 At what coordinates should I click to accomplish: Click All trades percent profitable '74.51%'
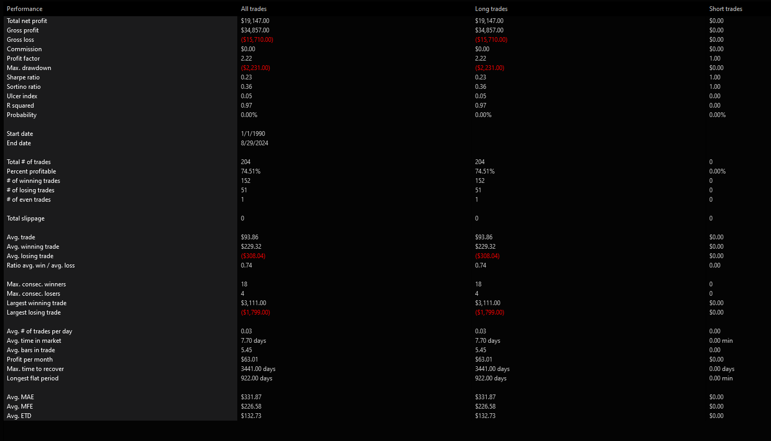click(250, 171)
